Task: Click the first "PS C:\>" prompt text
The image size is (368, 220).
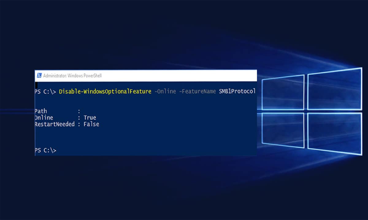Action: 45,91
